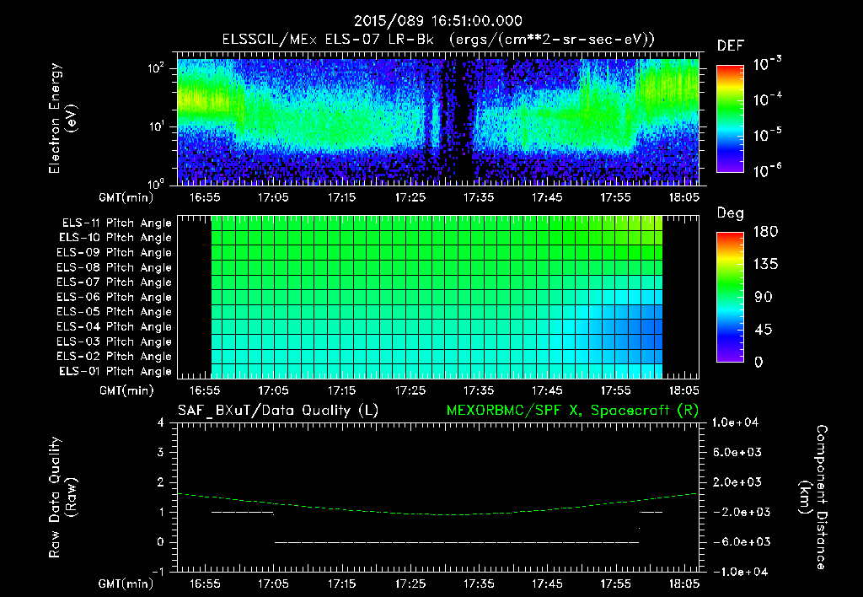Viewport: 863px width, 597px height.
Task: Click the 16:55 tick under the pitch angle panel
Action: pos(205,390)
